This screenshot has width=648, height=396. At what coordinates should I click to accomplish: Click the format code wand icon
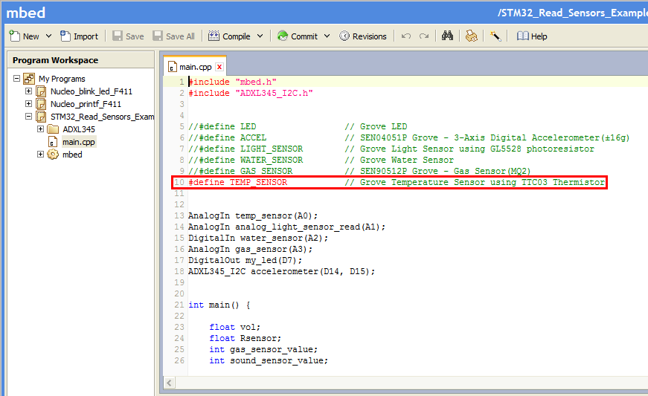495,36
